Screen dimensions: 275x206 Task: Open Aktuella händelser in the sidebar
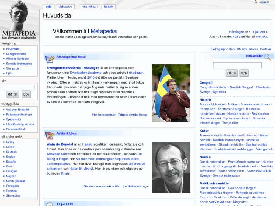click(x=17, y=59)
